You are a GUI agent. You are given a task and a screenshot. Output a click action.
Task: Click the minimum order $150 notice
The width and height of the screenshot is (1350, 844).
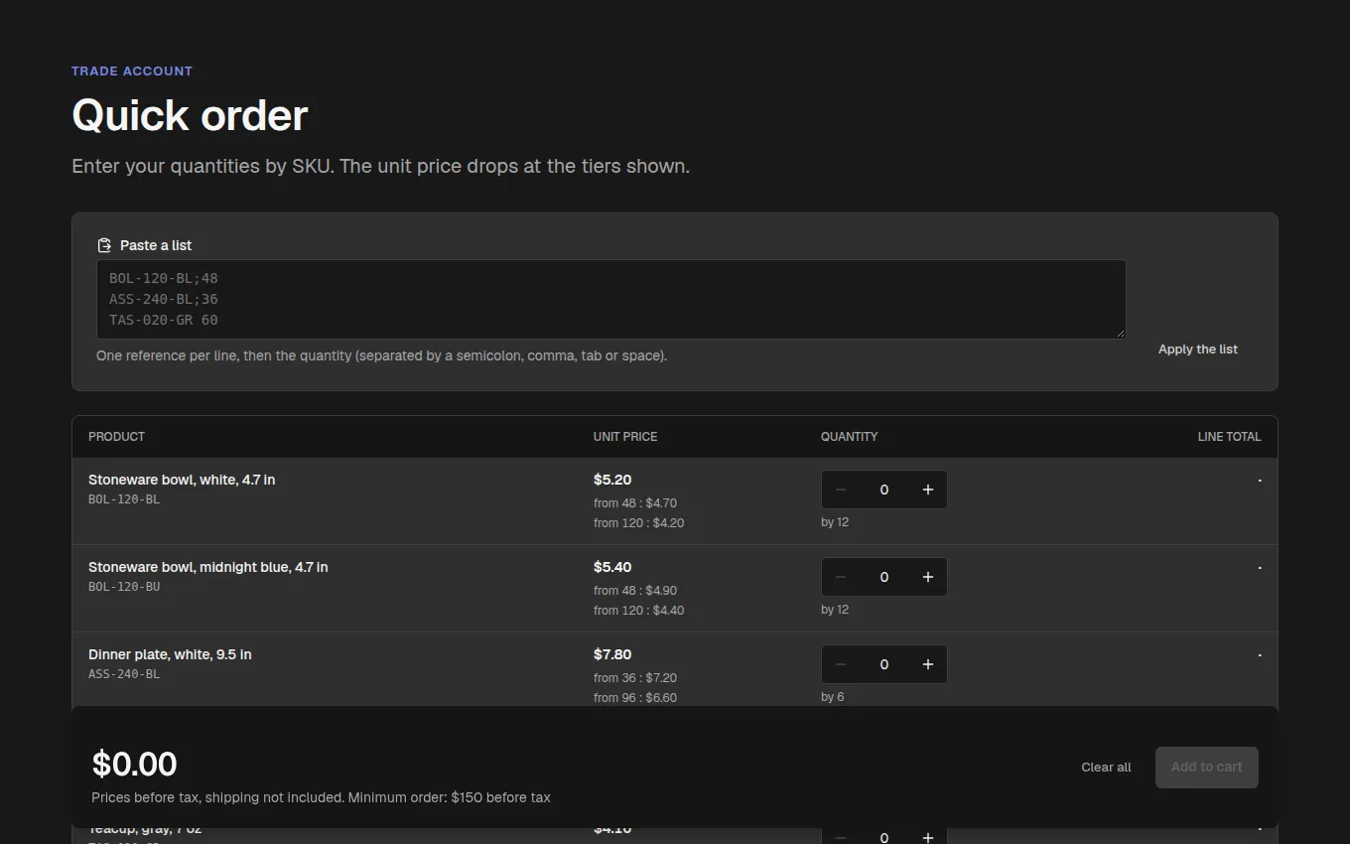coord(452,797)
